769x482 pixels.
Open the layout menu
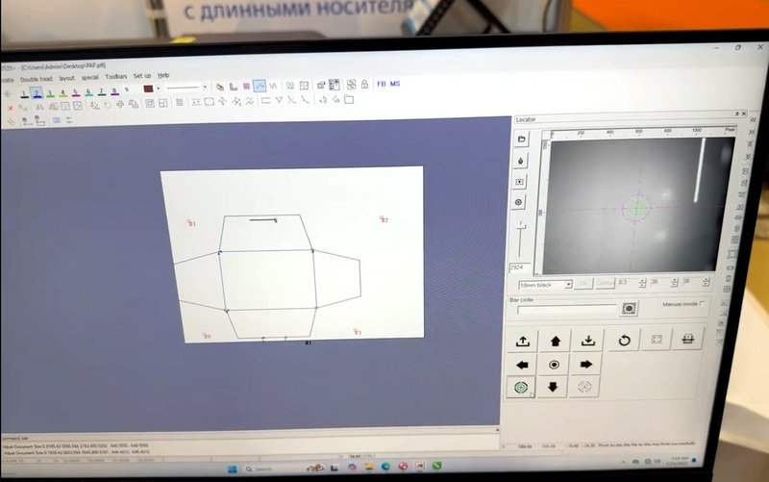(x=67, y=78)
